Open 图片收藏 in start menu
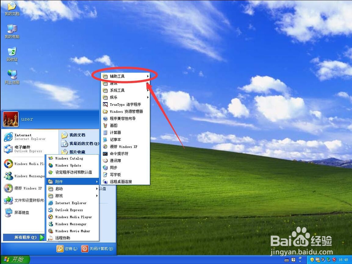The width and height of the screenshot is (352, 264). pyautogui.click(x=73, y=152)
